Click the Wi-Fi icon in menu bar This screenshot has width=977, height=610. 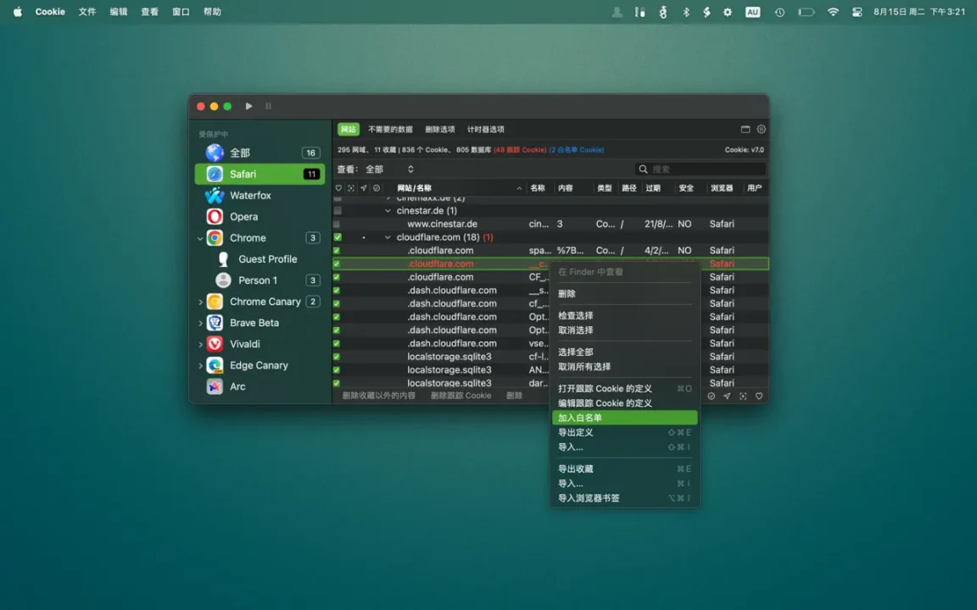click(x=833, y=12)
